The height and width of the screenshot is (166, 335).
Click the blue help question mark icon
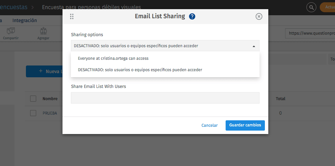(192, 16)
